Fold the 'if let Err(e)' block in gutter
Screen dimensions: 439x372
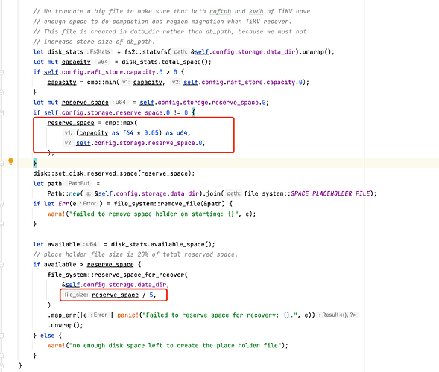[1, 204]
